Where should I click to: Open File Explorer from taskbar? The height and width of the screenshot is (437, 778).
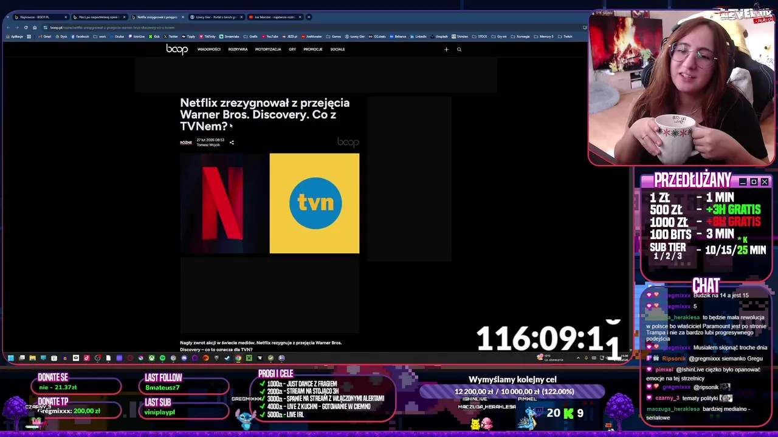pyautogui.click(x=33, y=357)
